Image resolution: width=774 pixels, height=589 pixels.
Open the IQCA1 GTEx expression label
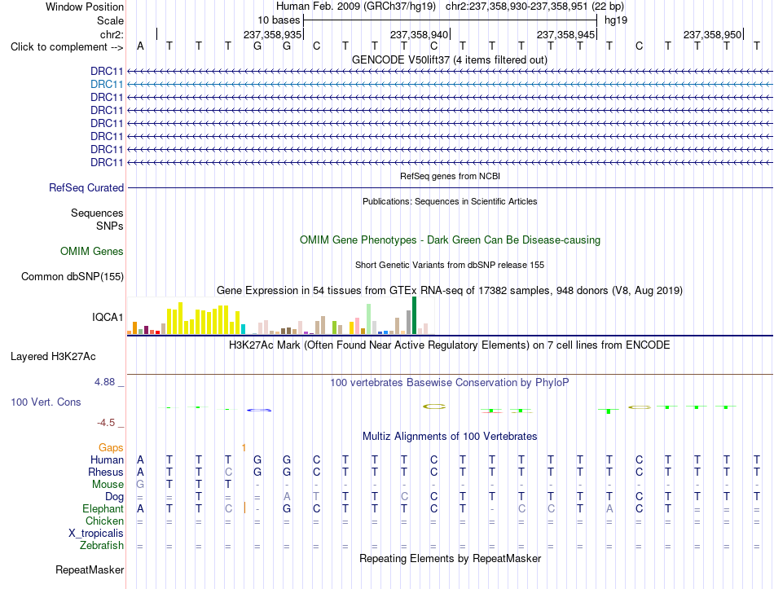click(107, 317)
